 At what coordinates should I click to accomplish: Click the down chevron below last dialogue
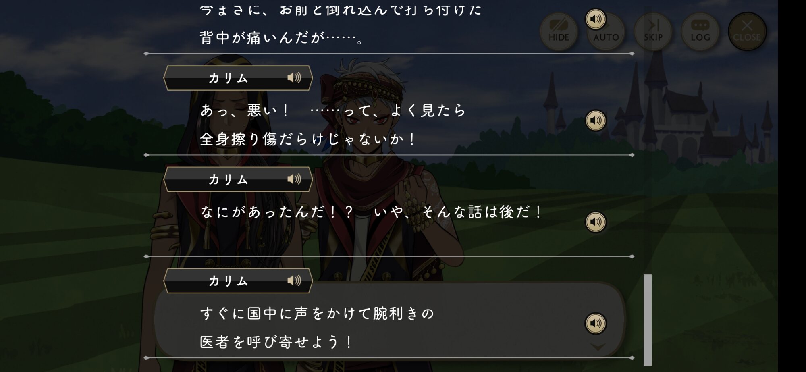coord(598,346)
